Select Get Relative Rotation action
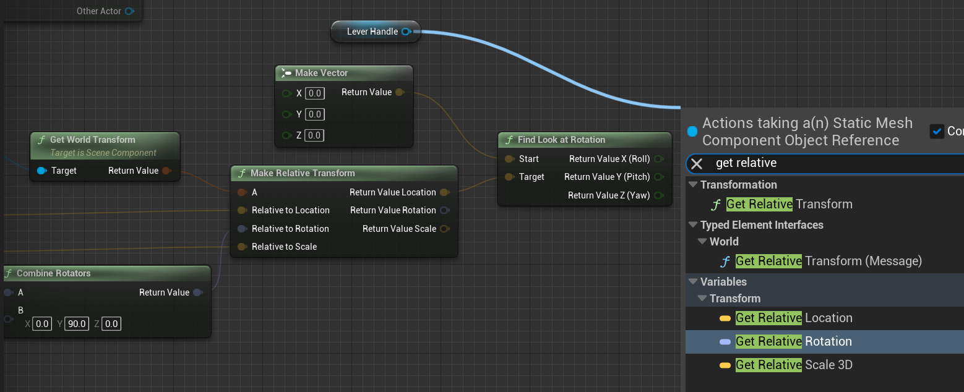 tap(793, 341)
